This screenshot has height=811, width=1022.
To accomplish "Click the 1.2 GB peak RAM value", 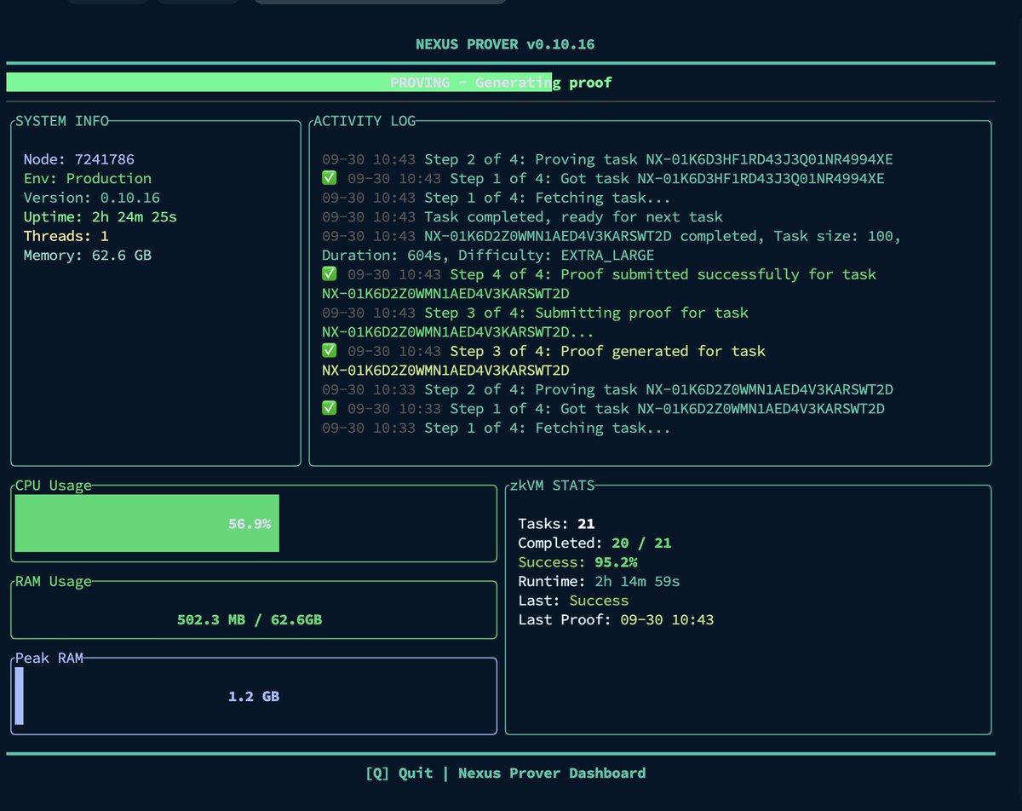I will point(254,696).
